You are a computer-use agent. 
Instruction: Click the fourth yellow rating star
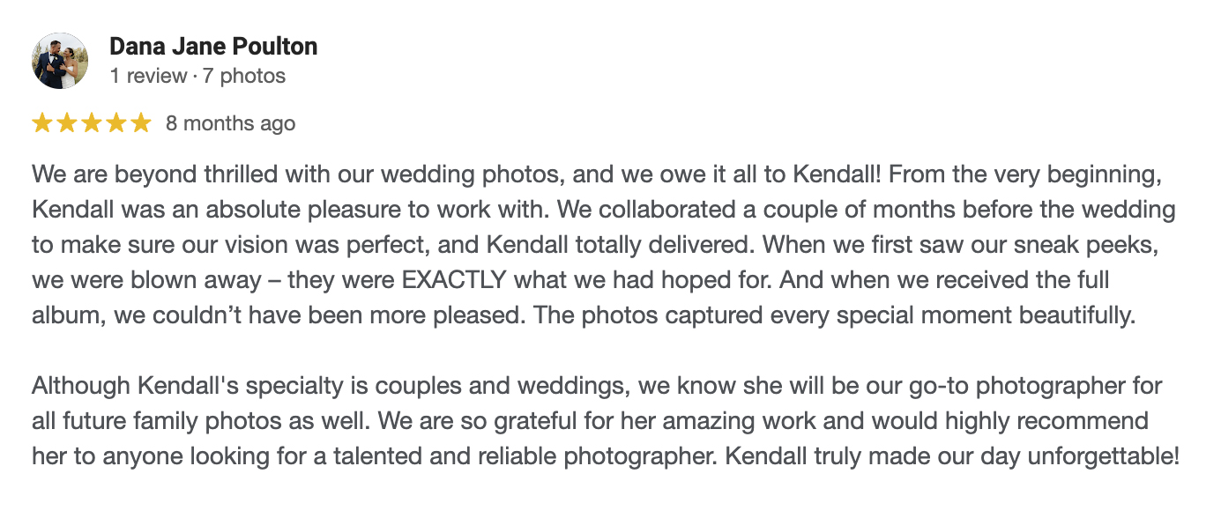116,123
